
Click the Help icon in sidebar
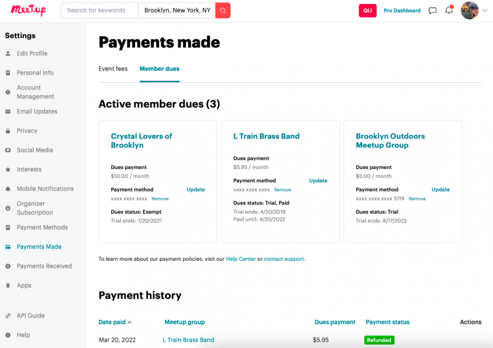coord(8,335)
